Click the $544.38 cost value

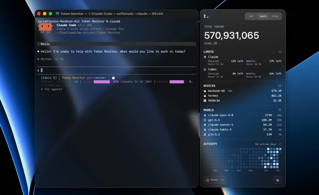[211, 43]
